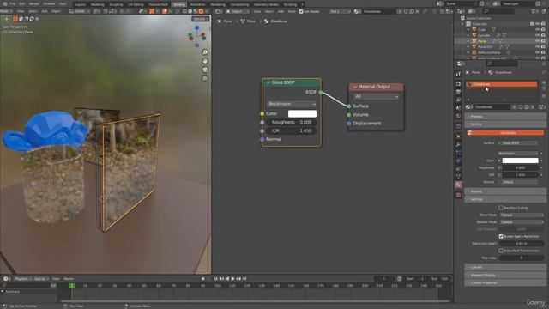549x309 pixels.
Task: Select rendered viewport shading icon
Action: pos(202,11)
